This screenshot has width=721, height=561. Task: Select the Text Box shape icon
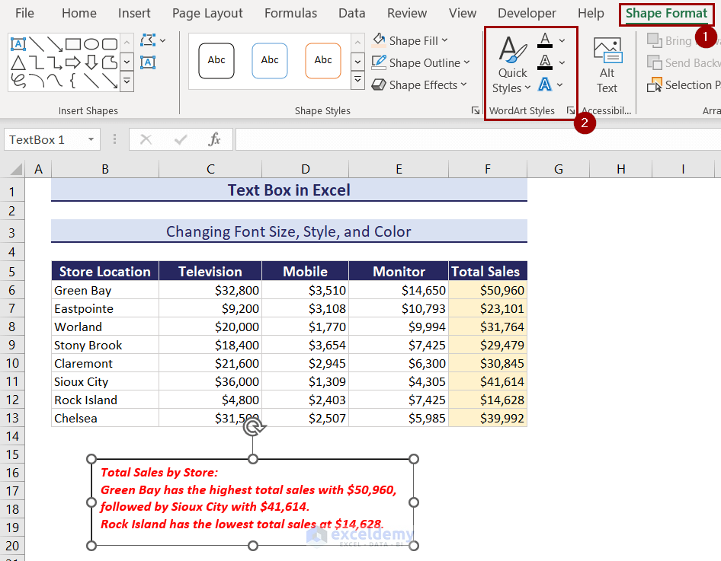point(18,44)
